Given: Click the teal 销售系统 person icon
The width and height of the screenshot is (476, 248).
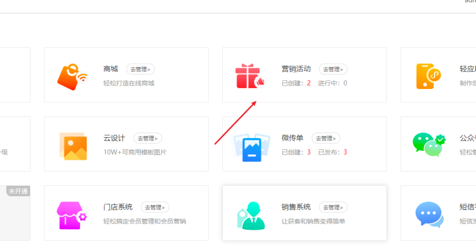Looking at the screenshot, I should click(x=251, y=216).
